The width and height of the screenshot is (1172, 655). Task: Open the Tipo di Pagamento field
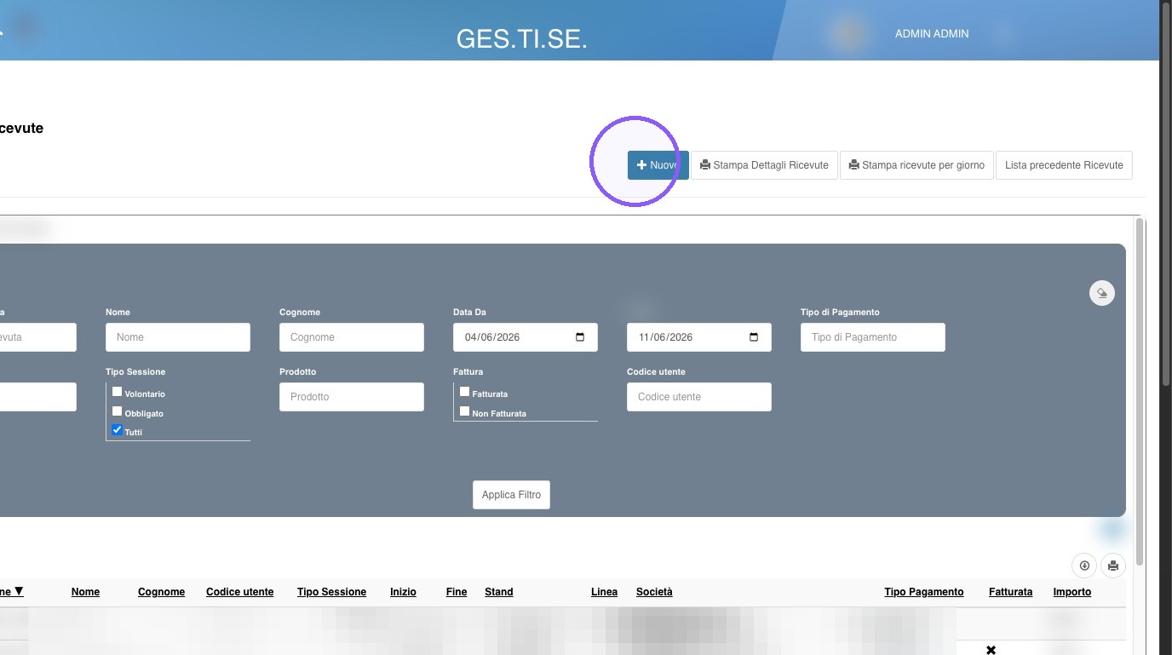(x=873, y=337)
